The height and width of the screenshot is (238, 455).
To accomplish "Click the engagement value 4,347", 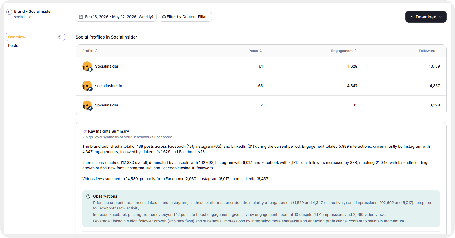I will (352, 86).
